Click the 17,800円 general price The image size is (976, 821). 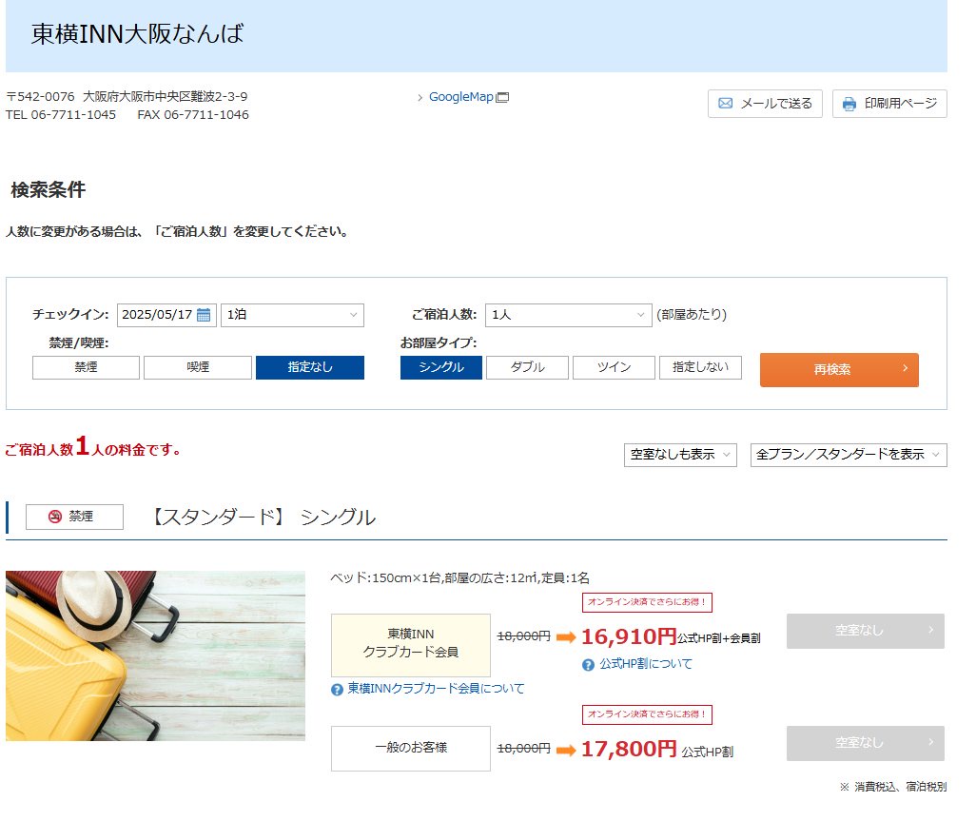click(629, 749)
